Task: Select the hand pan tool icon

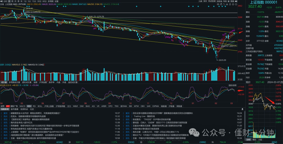Action: (221, 4)
